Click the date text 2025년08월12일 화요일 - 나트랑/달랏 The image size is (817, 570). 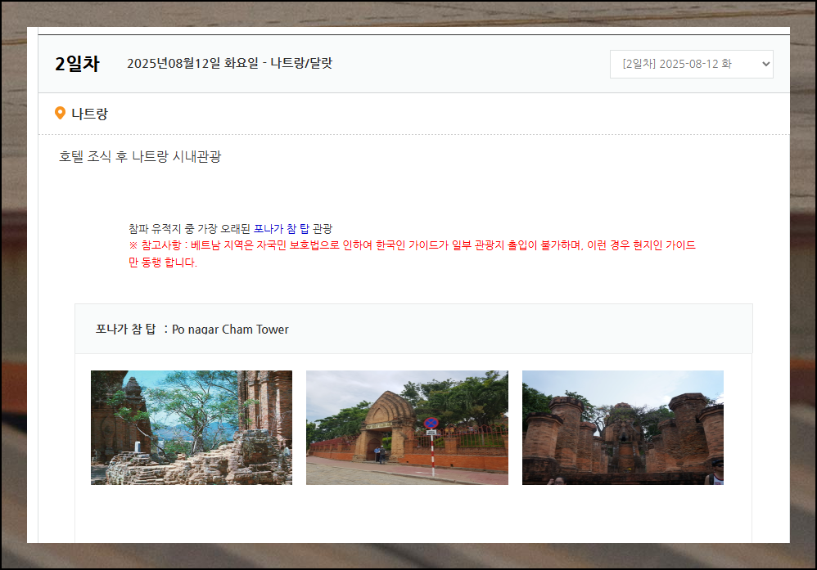tap(229, 63)
